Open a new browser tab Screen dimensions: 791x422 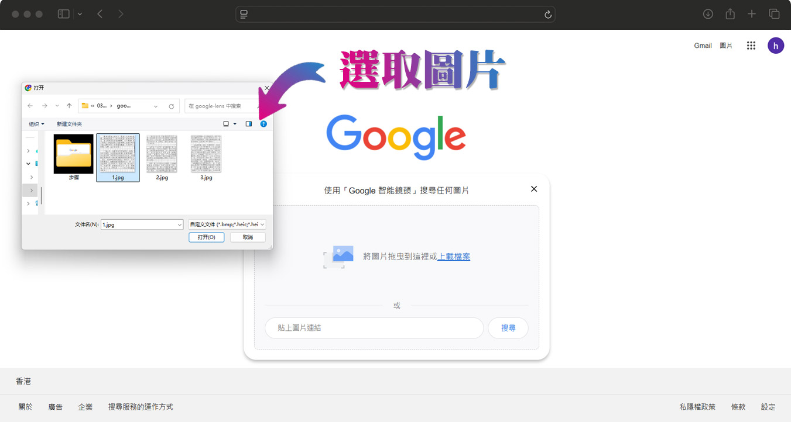point(752,14)
